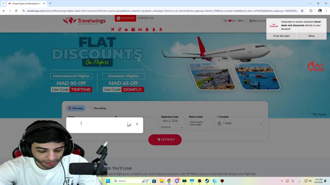Image resolution: width=330 pixels, height=185 pixels.
Task: Open the tab search dropdown arrow
Action: pyautogui.click(x=3, y=4)
